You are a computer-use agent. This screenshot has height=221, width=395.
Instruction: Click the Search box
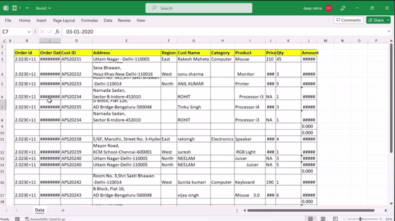pos(199,8)
